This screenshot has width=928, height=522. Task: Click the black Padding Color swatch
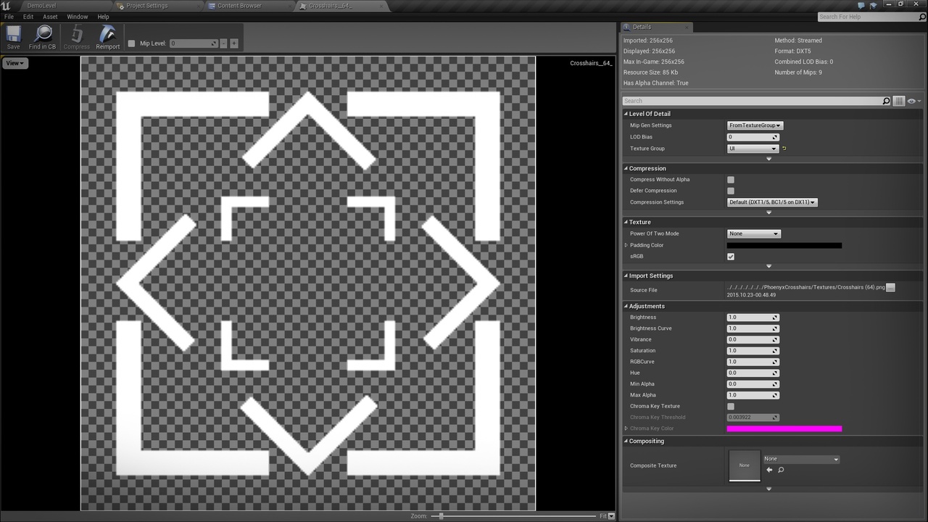click(x=784, y=245)
